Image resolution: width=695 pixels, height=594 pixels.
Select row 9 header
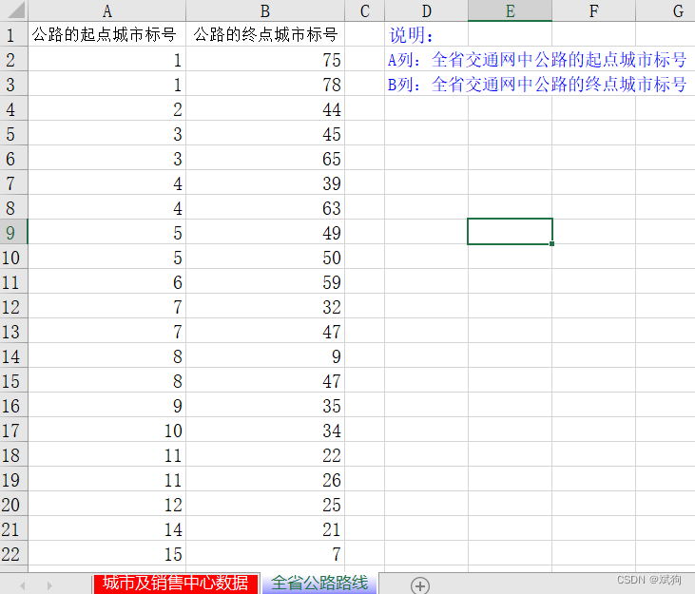pyautogui.click(x=13, y=232)
